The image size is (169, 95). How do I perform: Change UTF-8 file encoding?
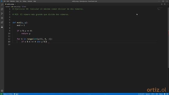(x=153, y=94)
